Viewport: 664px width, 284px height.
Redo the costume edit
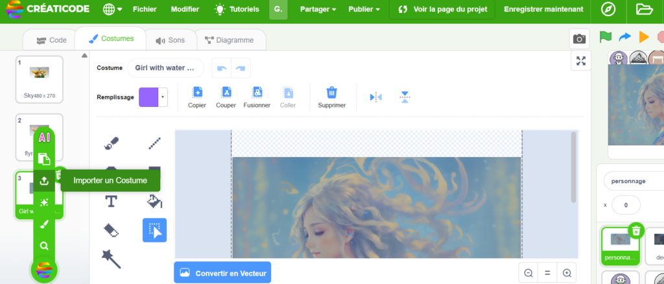click(241, 68)
